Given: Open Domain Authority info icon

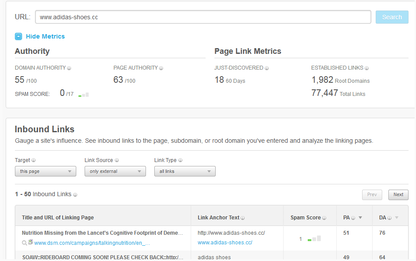Looking at the screenshot, I should [x=69, y=68].
